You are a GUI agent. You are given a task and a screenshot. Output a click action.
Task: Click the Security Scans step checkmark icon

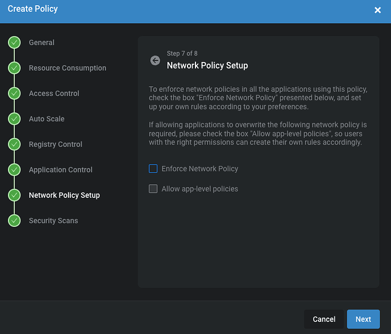click(x=14, y=221)
